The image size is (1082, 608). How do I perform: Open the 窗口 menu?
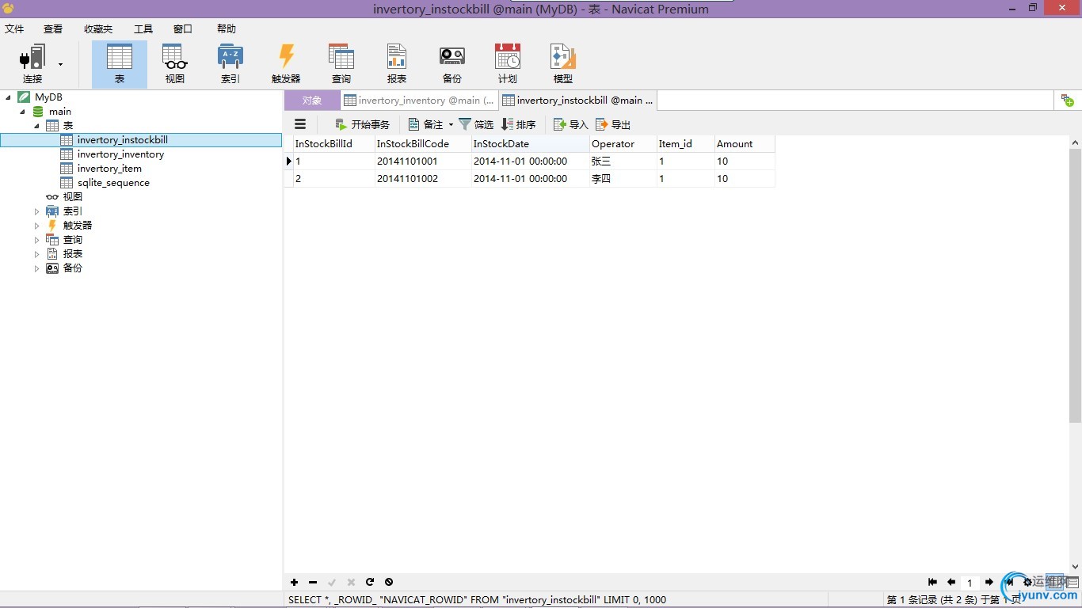183,28
